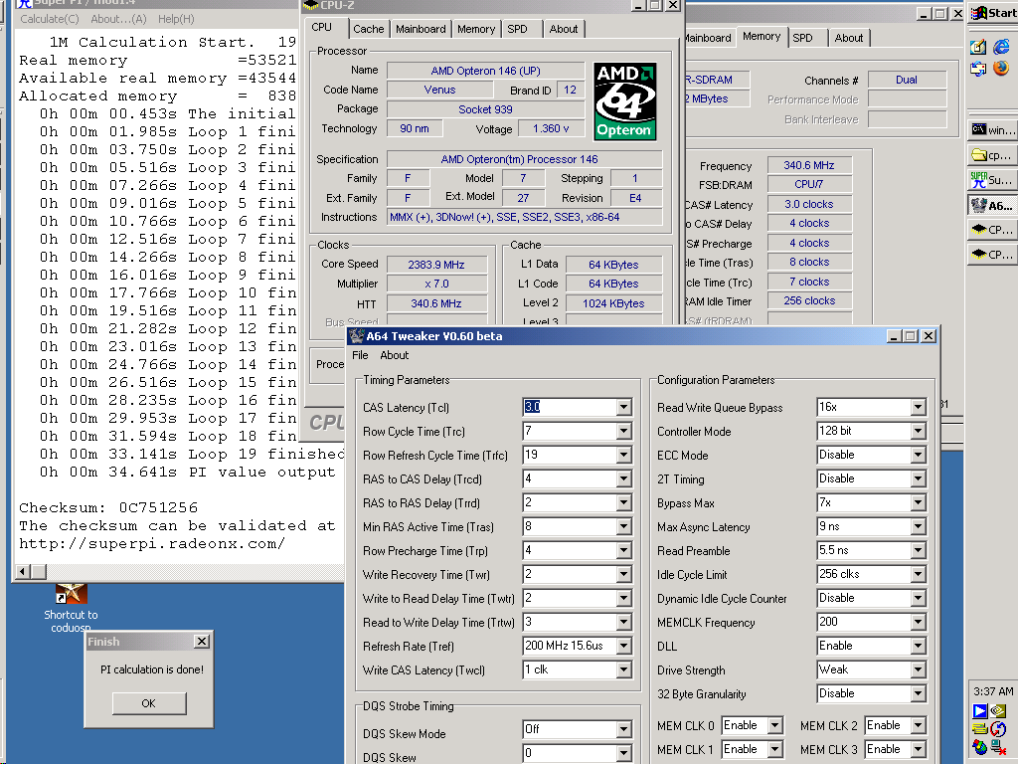This screenshot has width=1018, height=764.
Task: Open the Min RAS Active Time (Tras) dropdown
Action: tap(623, 527)
